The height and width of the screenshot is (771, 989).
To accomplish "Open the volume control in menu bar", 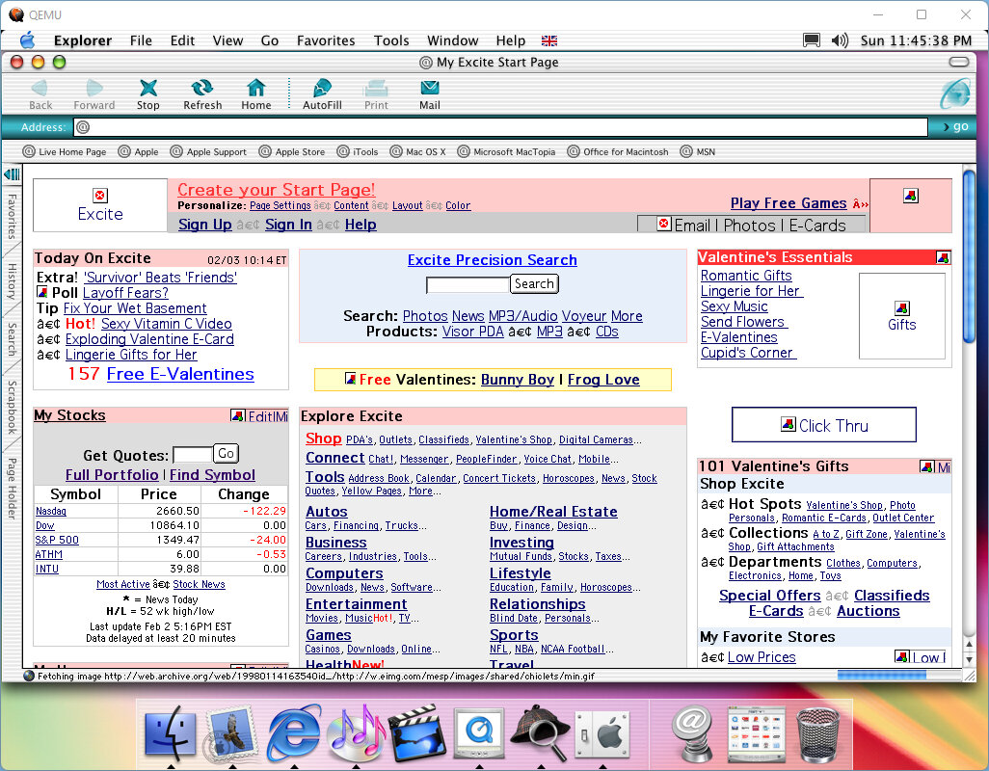I will tap(840, 40).
